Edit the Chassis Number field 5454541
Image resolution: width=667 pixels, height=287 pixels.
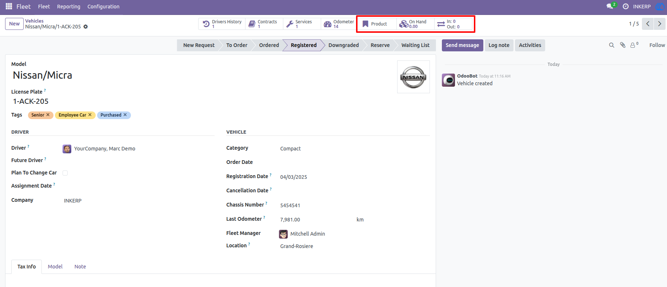pyautogui.click(x=355, y=205)
